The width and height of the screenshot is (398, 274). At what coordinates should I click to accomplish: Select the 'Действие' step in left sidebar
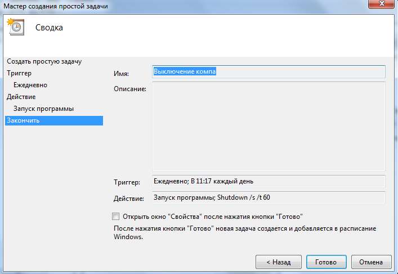click(x=21, y=97)
